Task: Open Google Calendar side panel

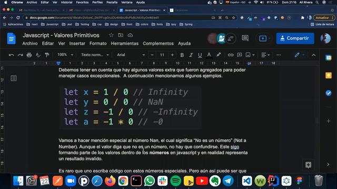Action: [x=328, y=58]
